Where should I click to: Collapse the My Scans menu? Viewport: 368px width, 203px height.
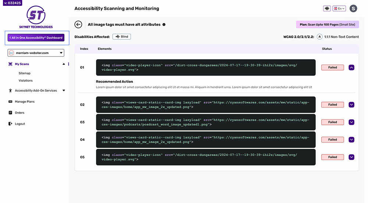64,64
